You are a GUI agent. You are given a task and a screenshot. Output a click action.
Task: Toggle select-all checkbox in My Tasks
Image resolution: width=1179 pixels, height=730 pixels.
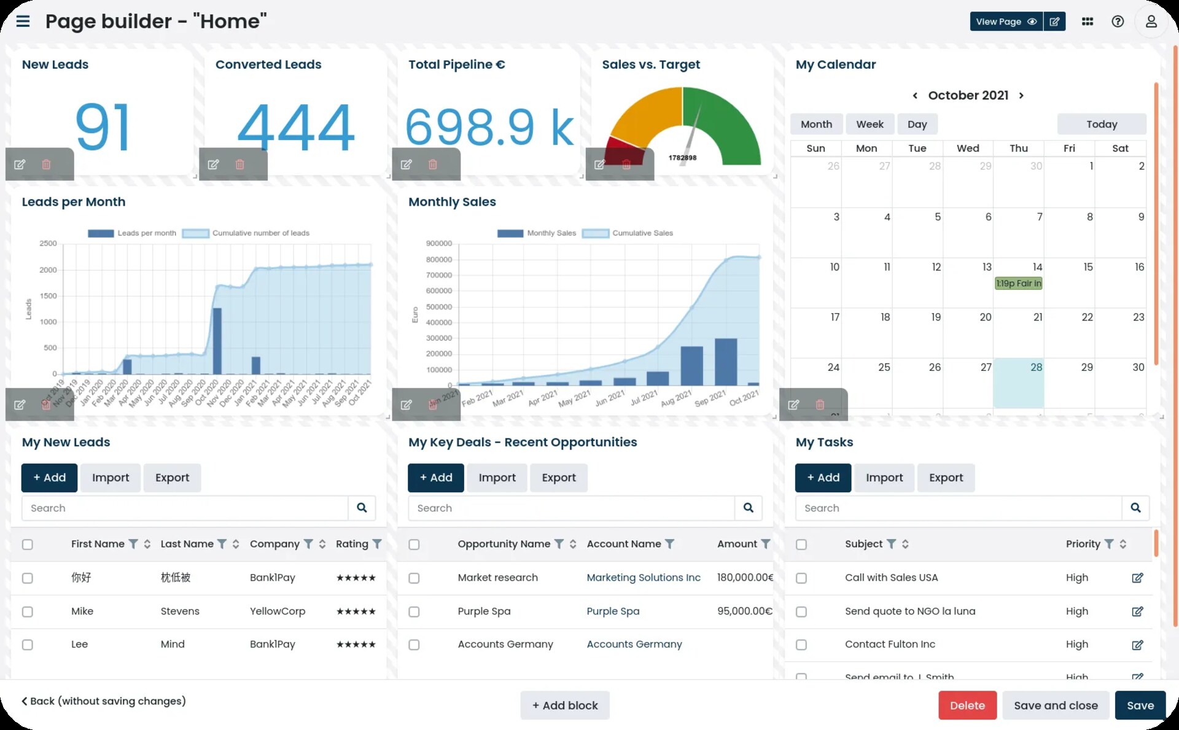(x=801, y=544)
